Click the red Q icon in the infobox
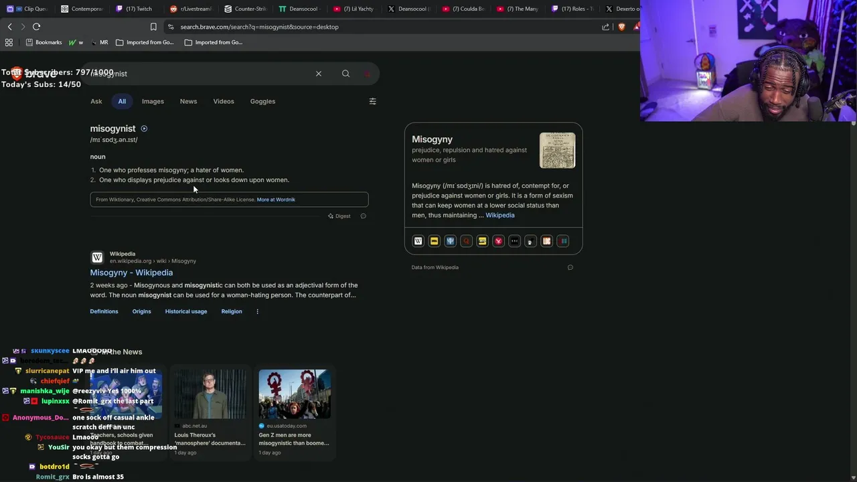This screenshot has width=857, height=482. 466,241
